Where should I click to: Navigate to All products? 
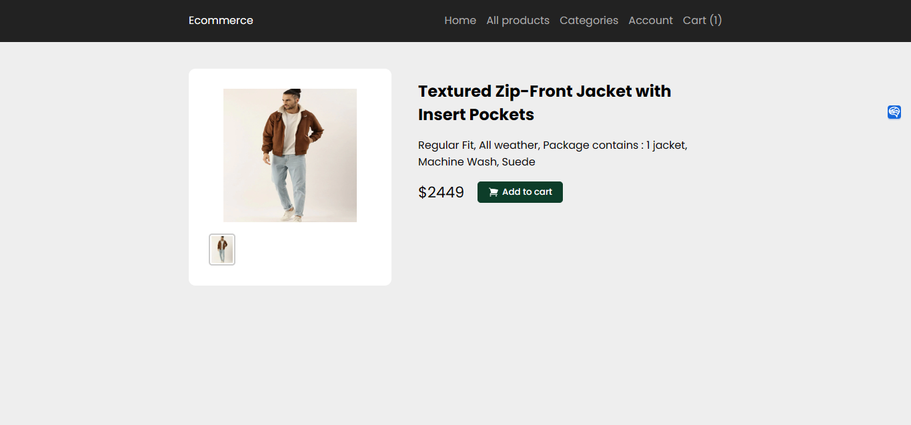pyautogui.click(x=518, y=20)
